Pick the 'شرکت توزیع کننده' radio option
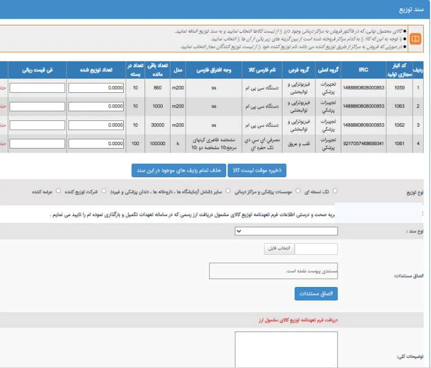Screen dimensions: 431x368 click(105, 191)
